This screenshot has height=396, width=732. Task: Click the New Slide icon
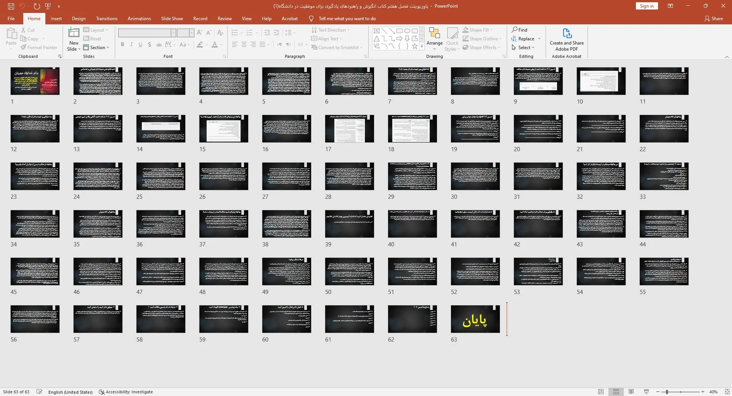click(x=74, y=33)
